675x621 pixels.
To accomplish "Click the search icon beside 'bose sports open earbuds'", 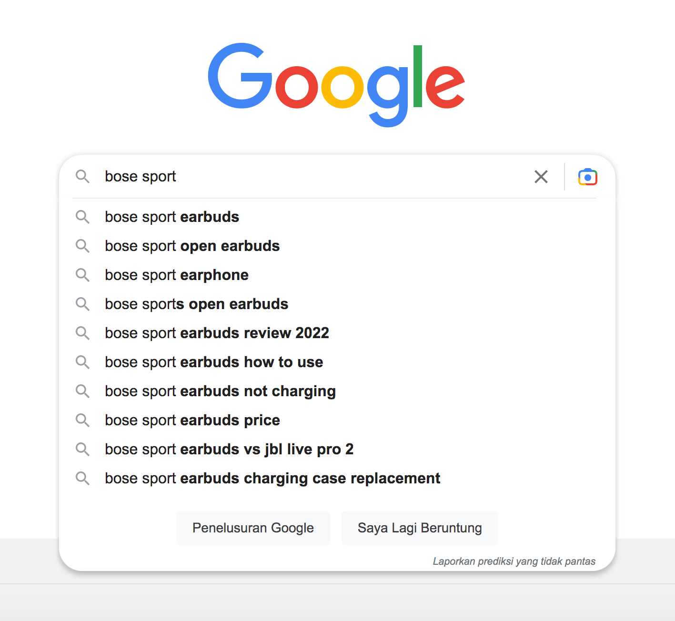I will pyautogui.click(x=82, y=304).
